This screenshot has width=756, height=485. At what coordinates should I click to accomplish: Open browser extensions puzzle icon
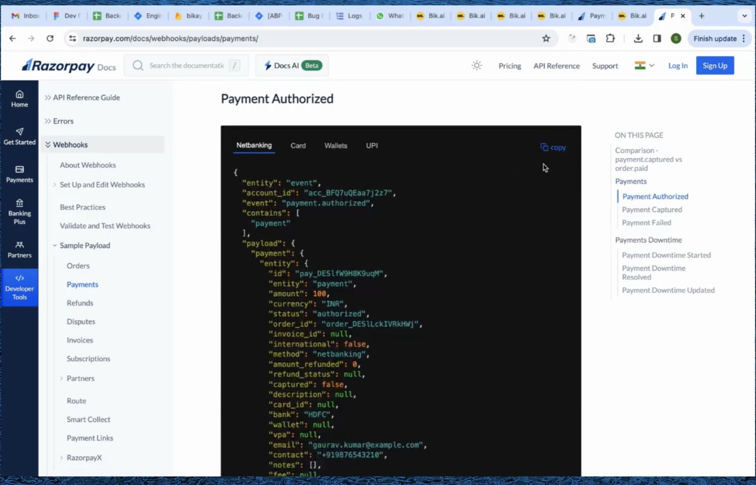(610, 38)
